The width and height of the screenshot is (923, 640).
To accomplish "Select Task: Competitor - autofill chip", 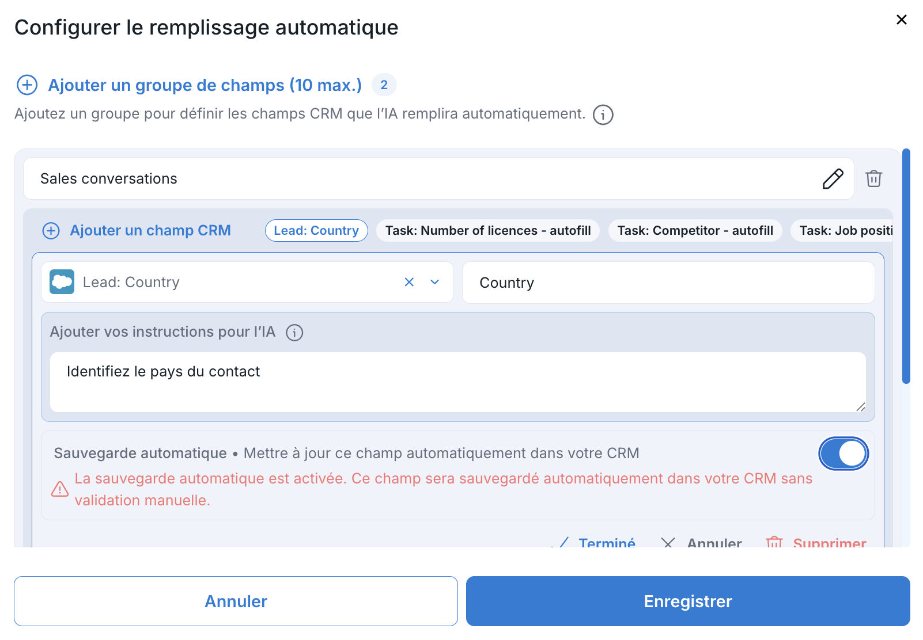I will tap(695, 231).
